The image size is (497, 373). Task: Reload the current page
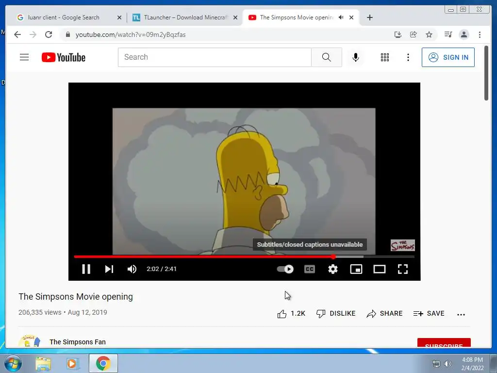(49, 34)
